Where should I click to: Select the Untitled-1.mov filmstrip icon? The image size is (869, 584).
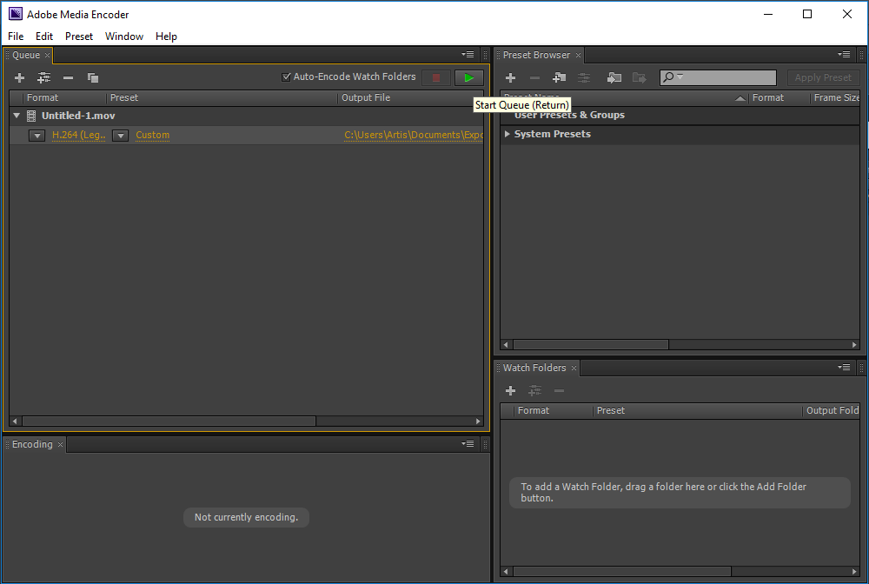(x=31, y=116)
